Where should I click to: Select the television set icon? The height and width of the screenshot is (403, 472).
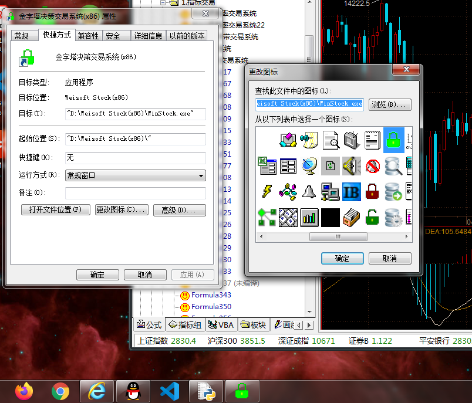(x=351, y=140)
